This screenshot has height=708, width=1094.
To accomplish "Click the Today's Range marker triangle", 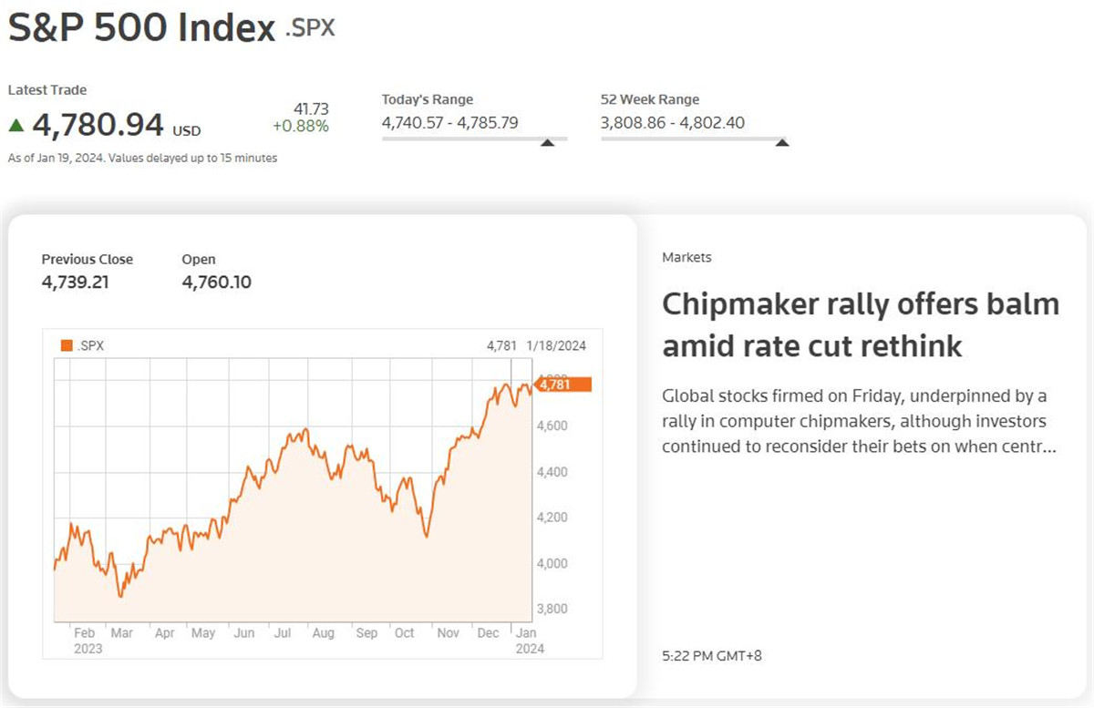I will [x=547, y=142].
